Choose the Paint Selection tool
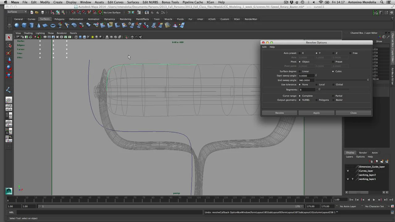Viewport: 395px width, 222px height. [x=9, y=53]
